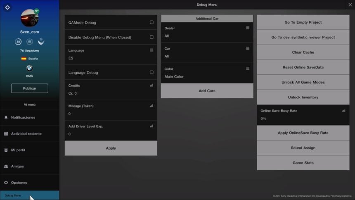Open the settings gear above the profile avatar
355x200 pixels.
(7, 7)
